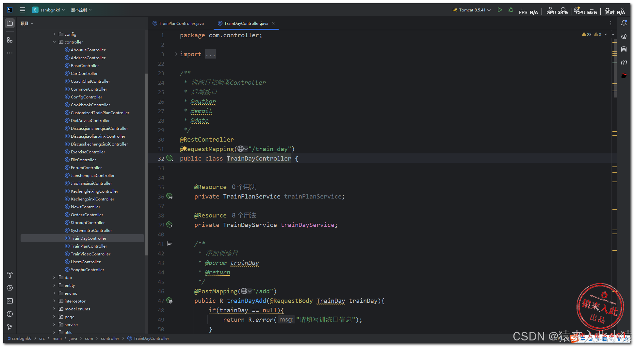Open YonghuController in project tree
This screenshot has width=634, height=347.
point(88,269)
